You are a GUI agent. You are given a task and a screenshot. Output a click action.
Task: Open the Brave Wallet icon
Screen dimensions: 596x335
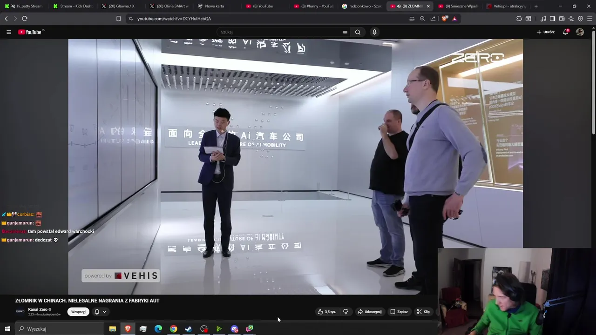coord(562,19)
